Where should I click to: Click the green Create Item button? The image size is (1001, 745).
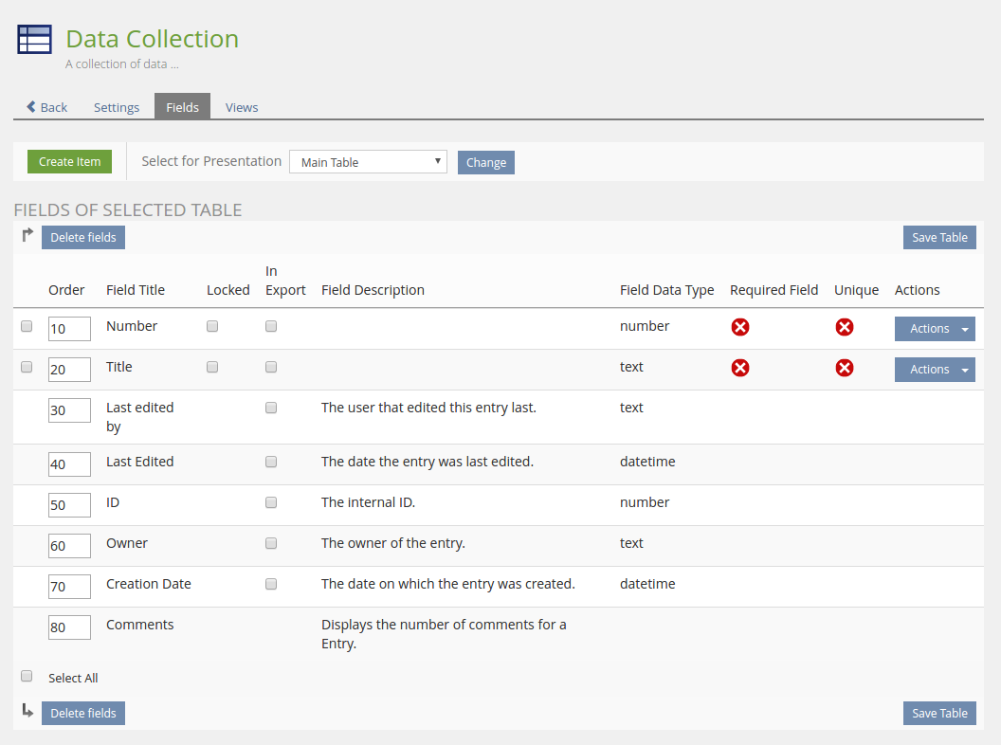tap(69, 162)
